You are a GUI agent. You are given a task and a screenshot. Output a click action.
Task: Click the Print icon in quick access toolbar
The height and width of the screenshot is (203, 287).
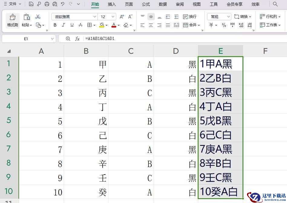(x=47, y=4)
